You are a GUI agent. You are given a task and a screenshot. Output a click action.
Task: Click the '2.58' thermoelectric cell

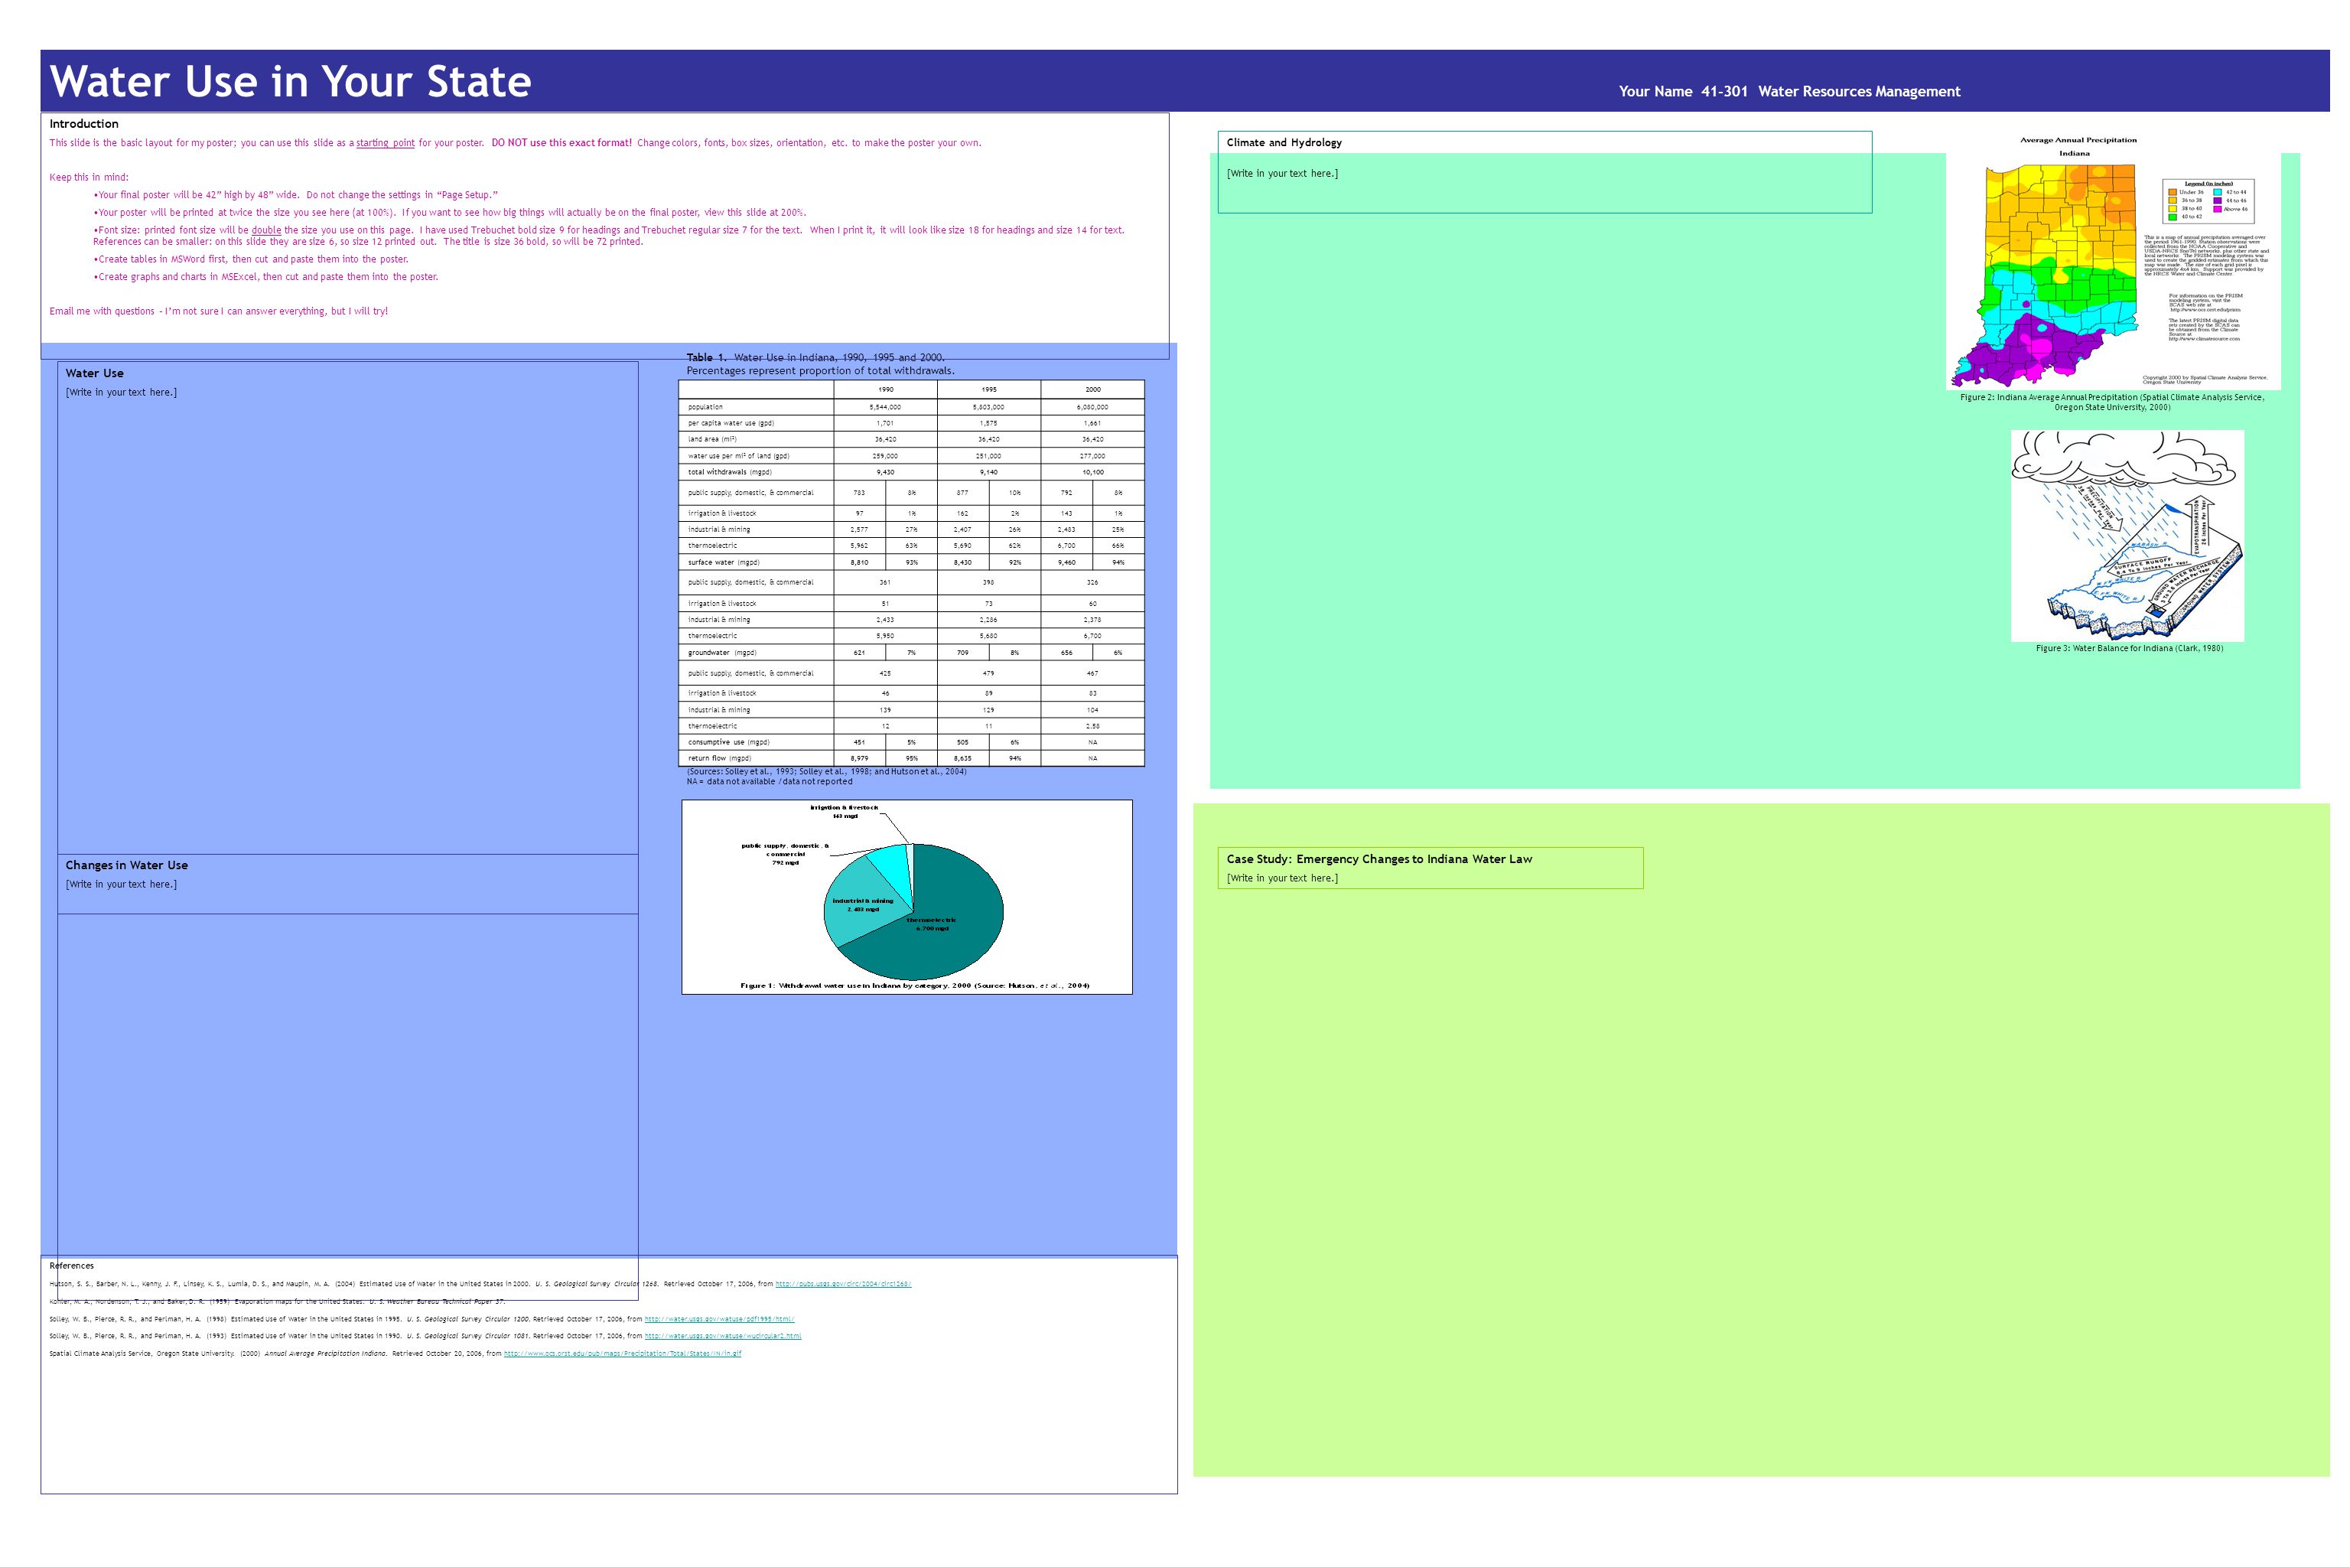[1093, 727]
